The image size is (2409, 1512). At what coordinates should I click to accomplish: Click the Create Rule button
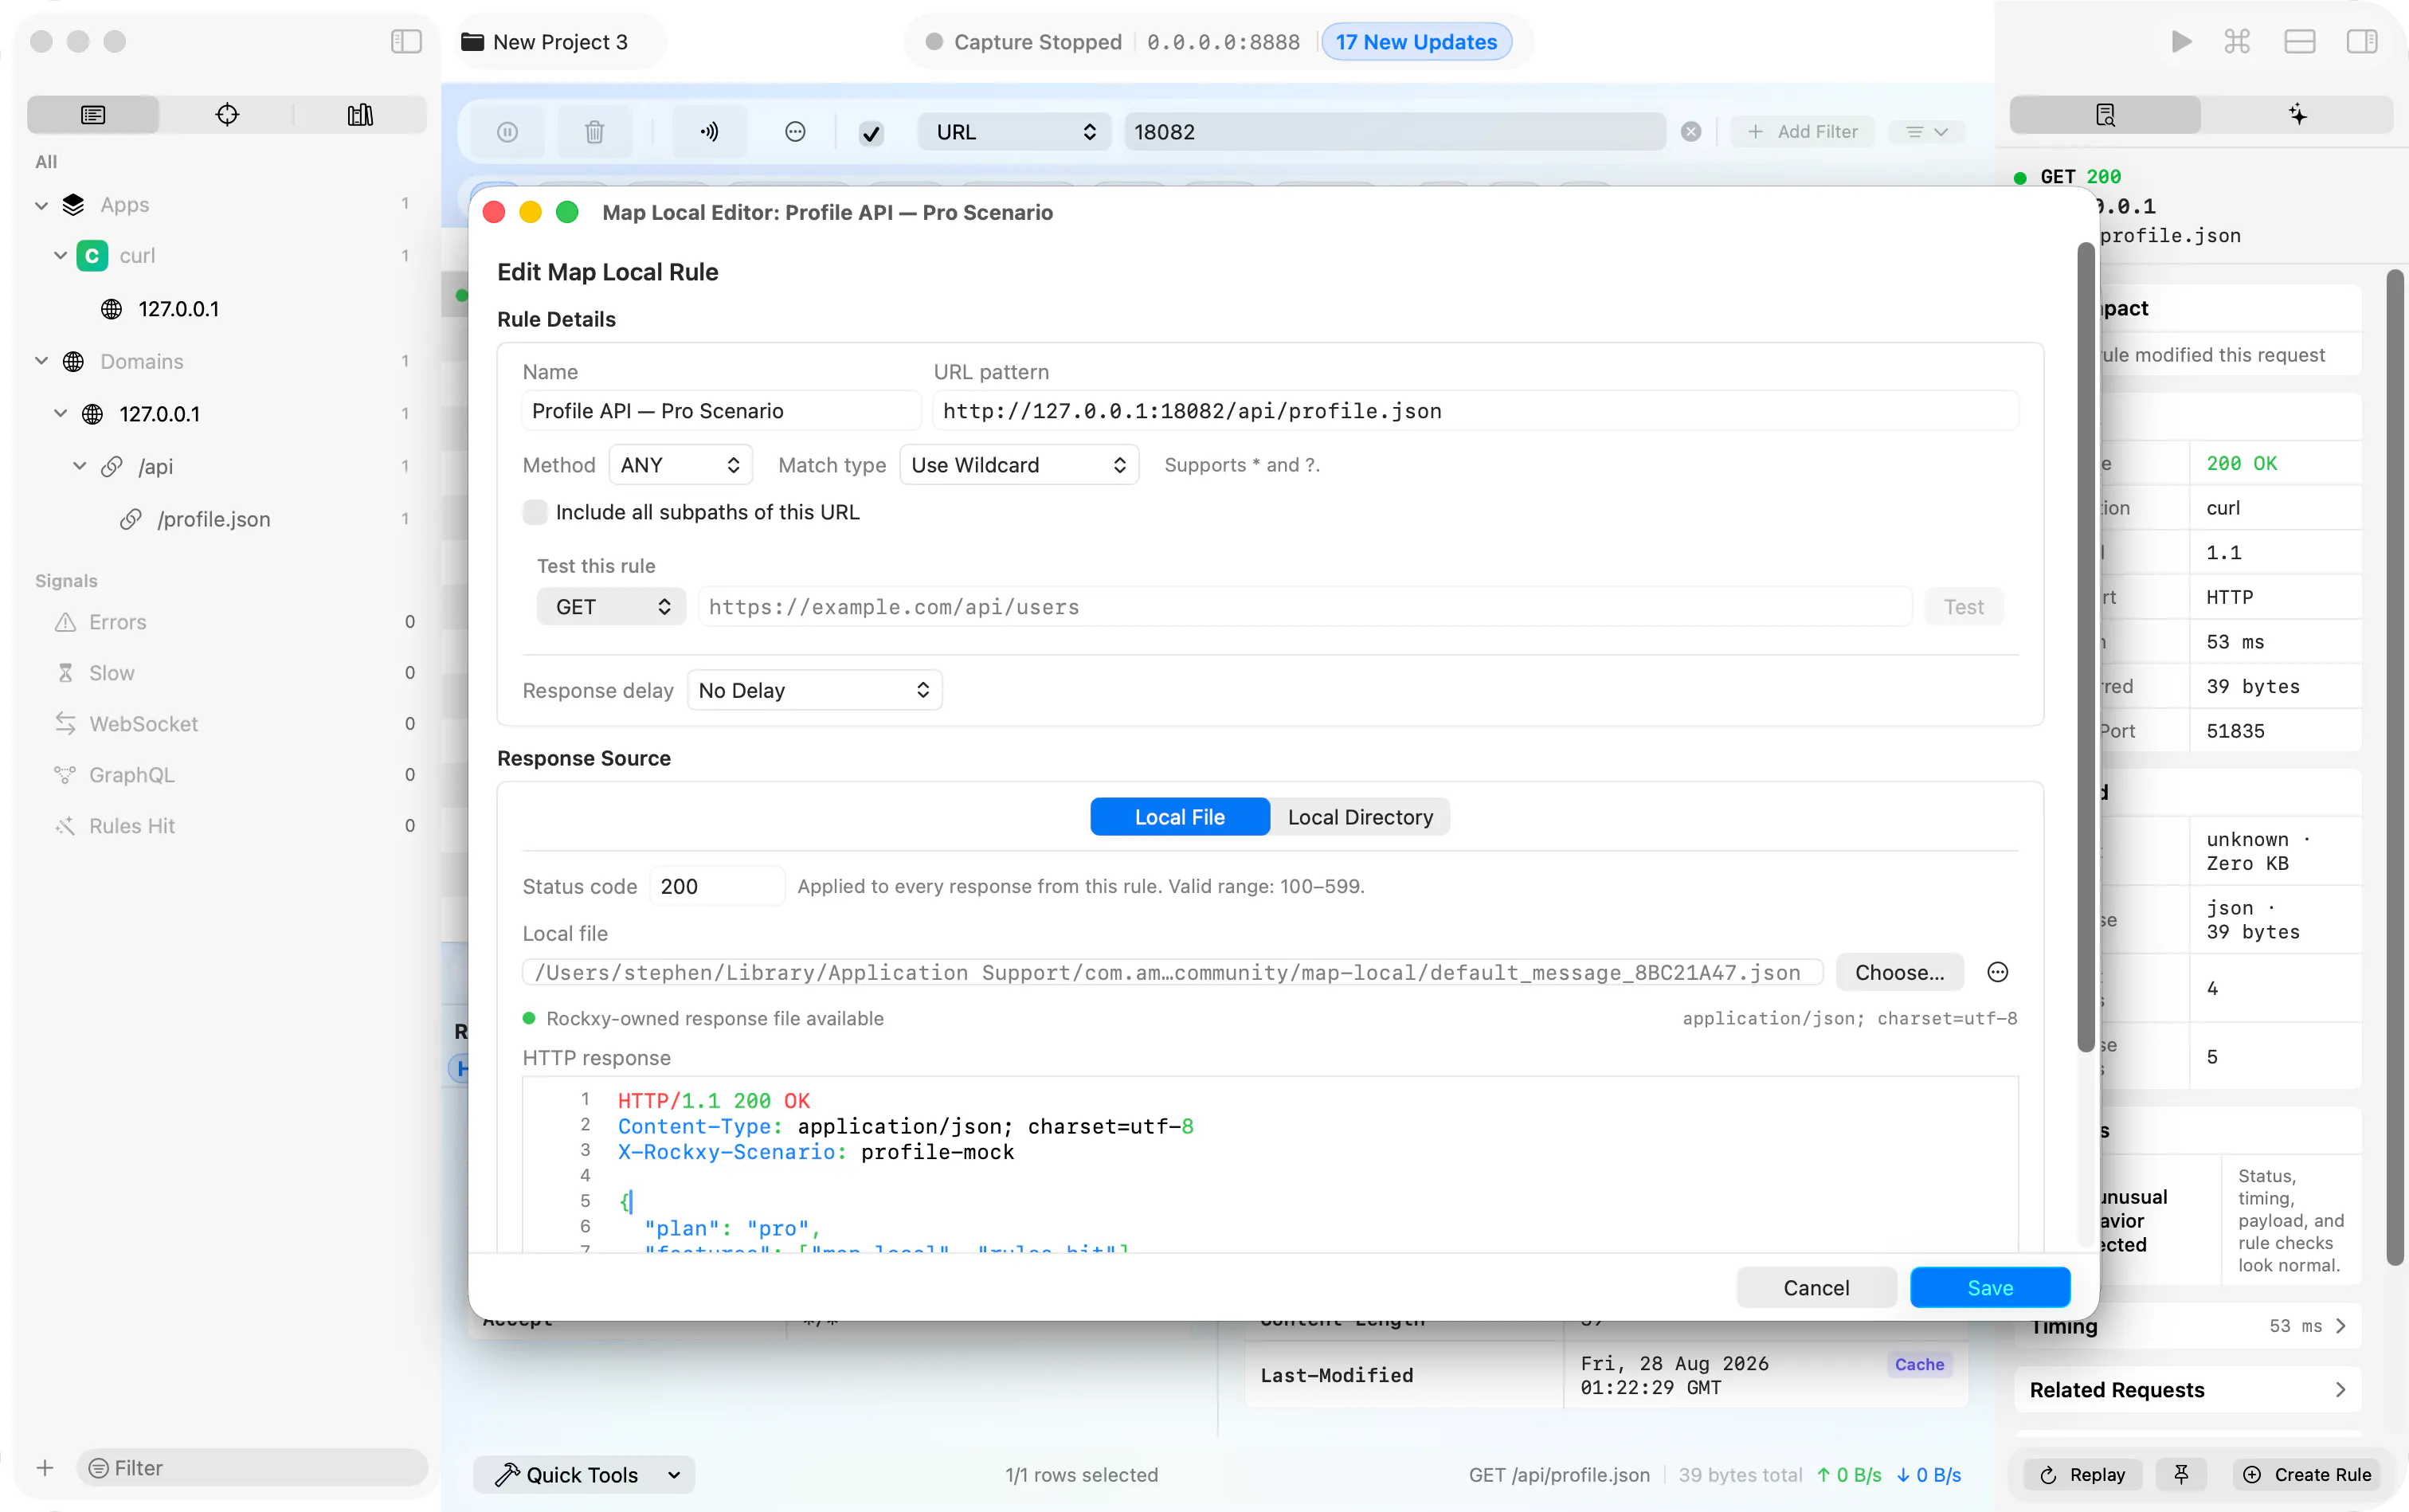[x=2307, y=1474]
